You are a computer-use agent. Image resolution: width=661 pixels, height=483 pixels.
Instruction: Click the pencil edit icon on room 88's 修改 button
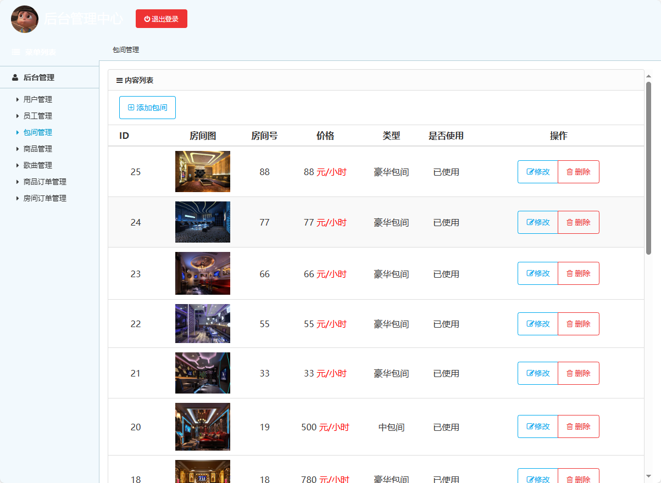[531, 171]
